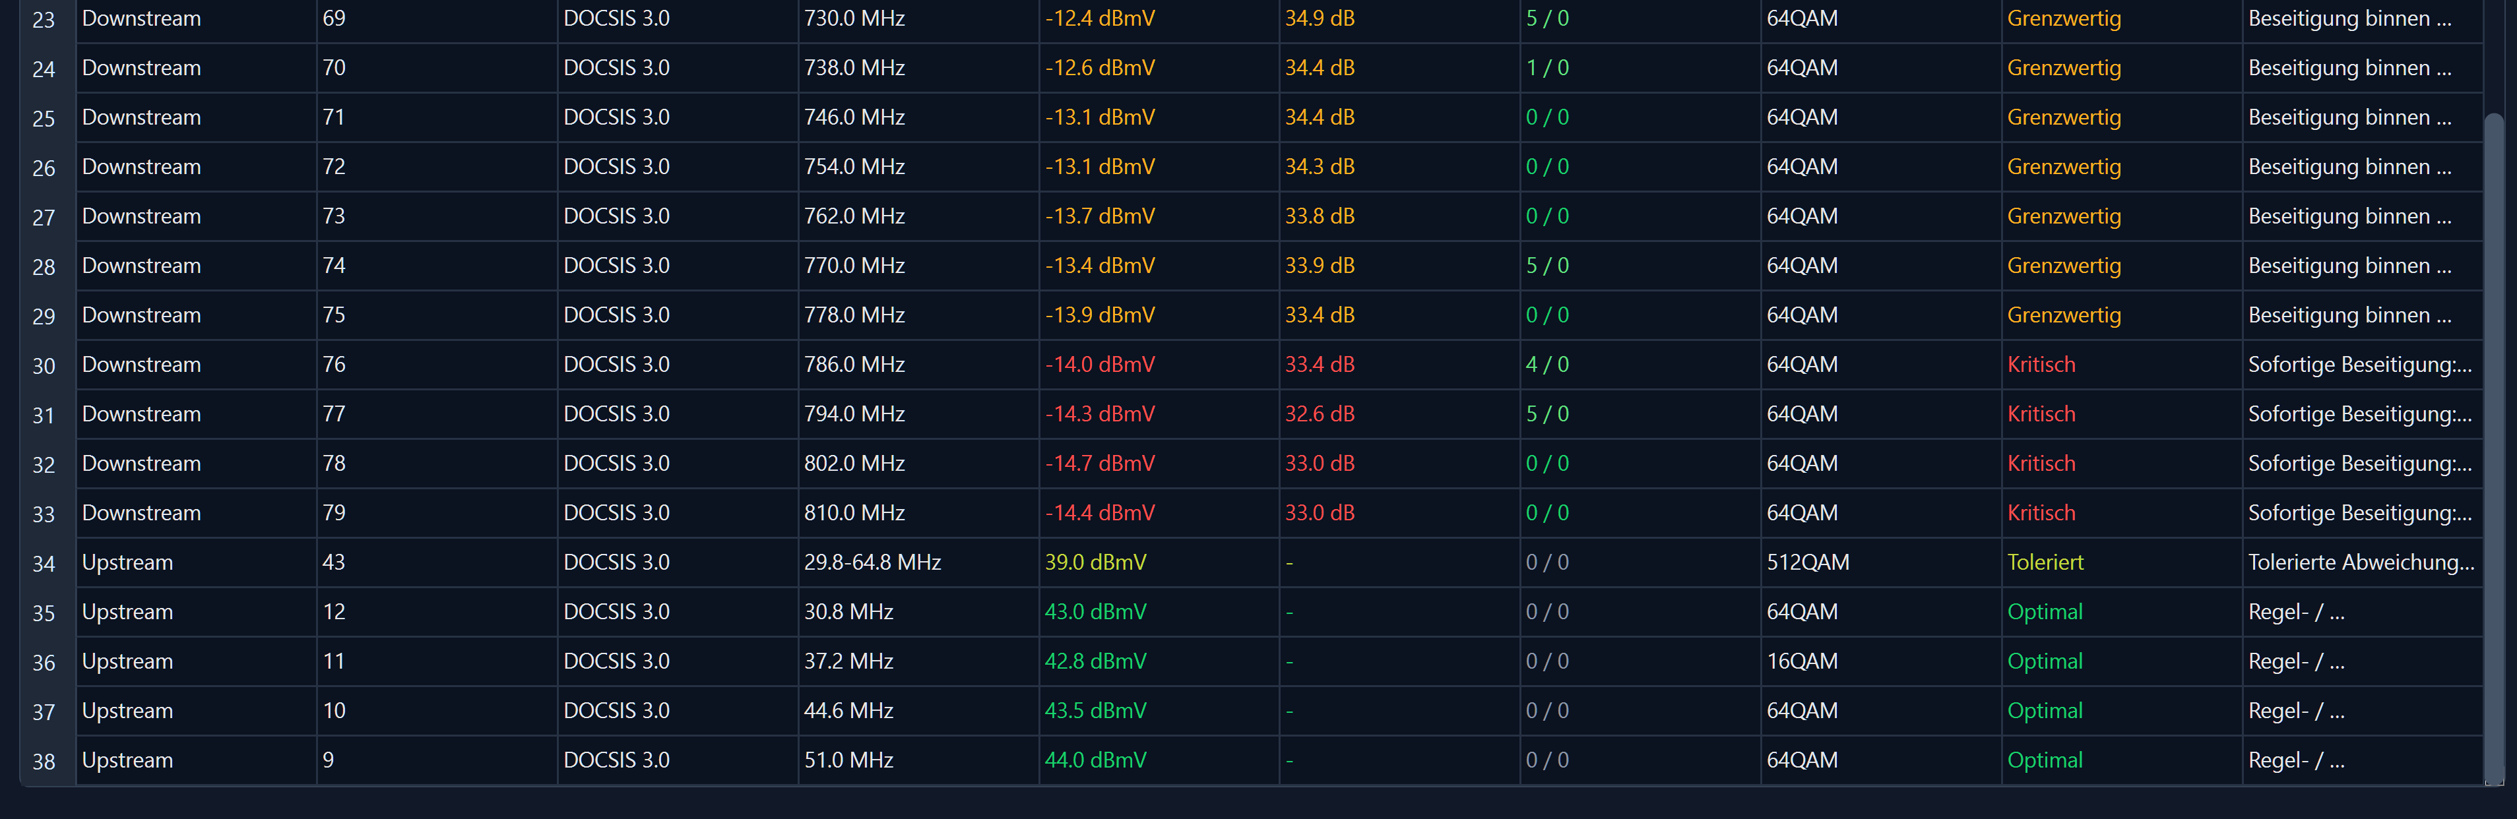Select row number 38
Screen dimensions: 2517x819
tap(44, 760)
